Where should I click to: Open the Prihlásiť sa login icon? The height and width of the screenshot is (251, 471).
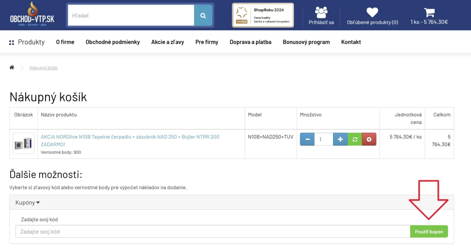point(322,13)
